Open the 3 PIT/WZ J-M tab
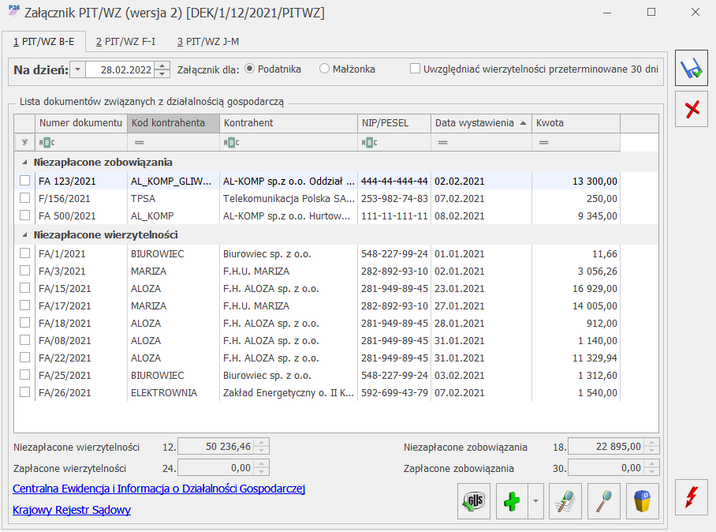This screenshot has width=716, height=532. [x=208, y=42]
